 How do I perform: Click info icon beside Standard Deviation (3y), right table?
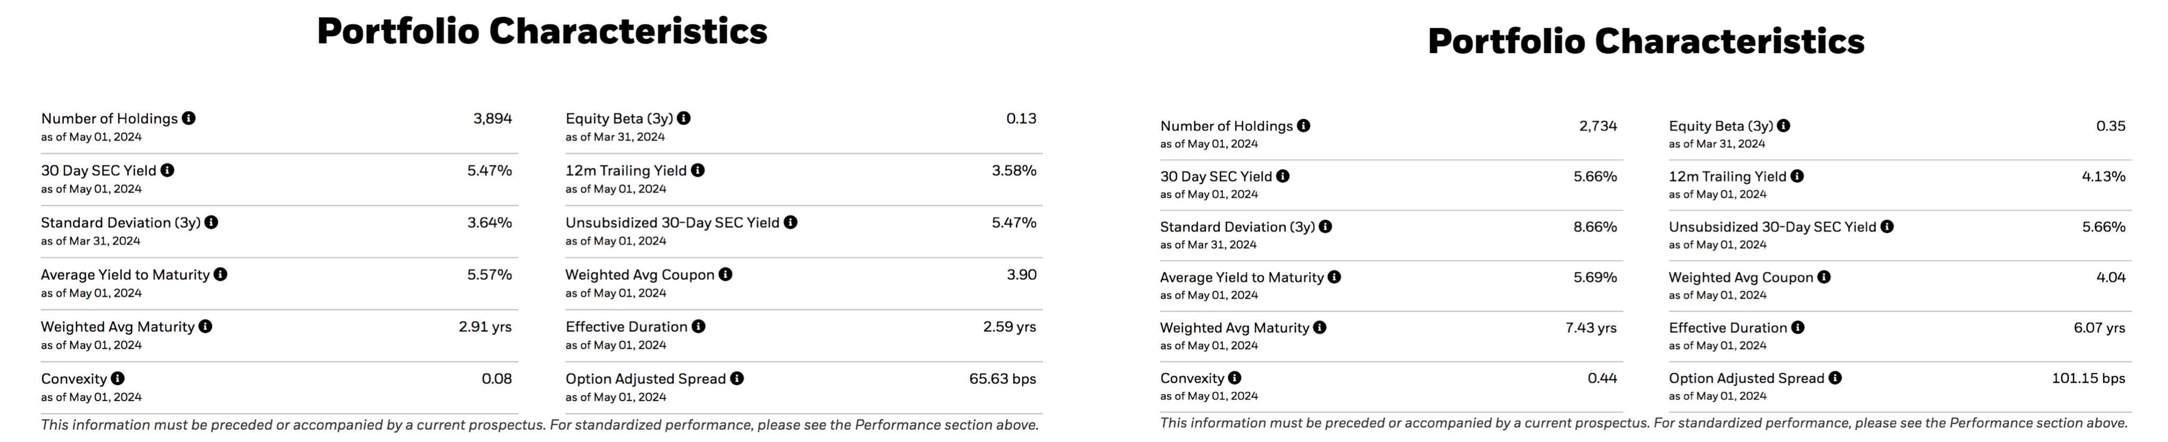pos(1326,227)
